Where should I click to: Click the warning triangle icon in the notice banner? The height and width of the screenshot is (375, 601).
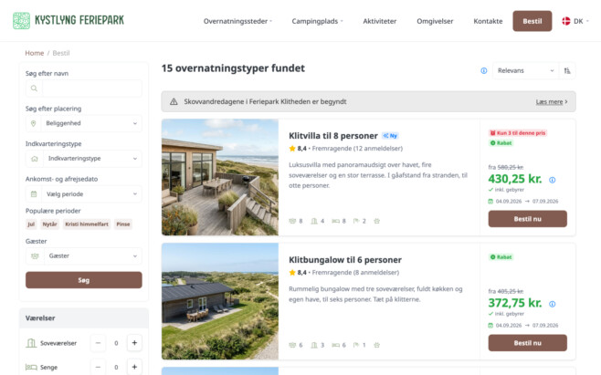pyautogui.click(x=174, y=102)
